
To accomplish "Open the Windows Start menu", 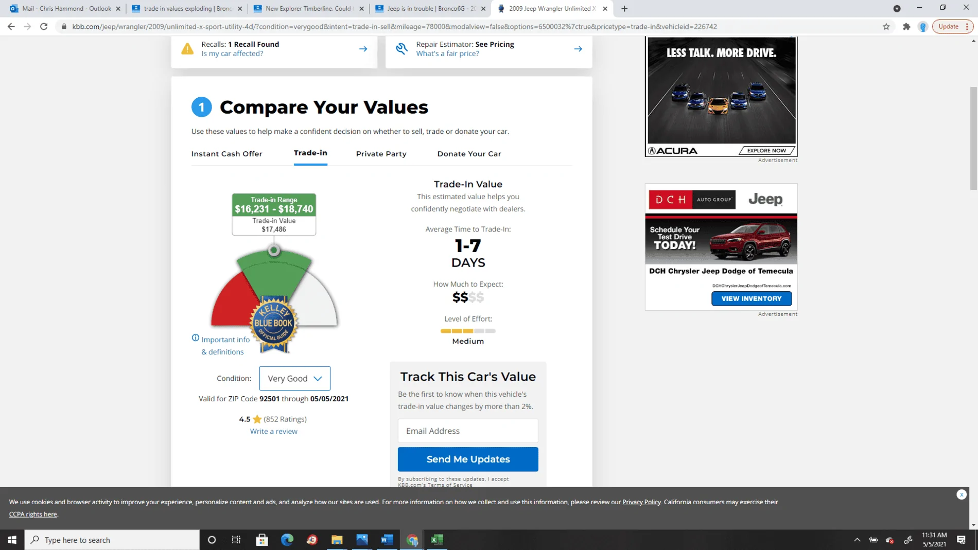I will 12,540.
